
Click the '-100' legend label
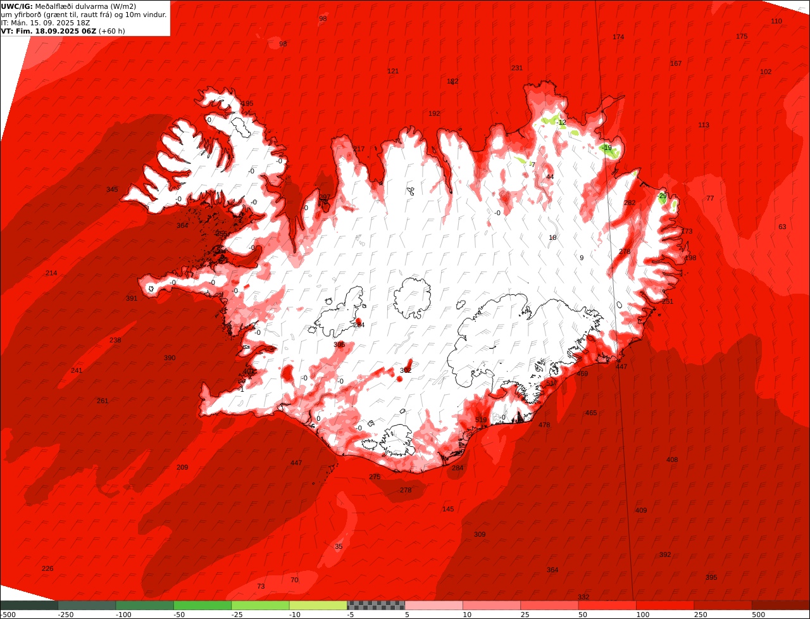tap(123, 615)
